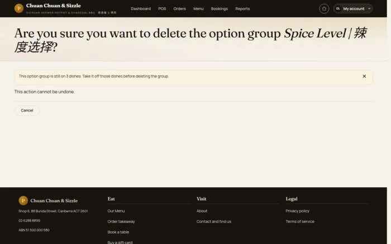Open Bookings in top navigation
This screenshot has height=244, width=391.
tap(219, 9)
